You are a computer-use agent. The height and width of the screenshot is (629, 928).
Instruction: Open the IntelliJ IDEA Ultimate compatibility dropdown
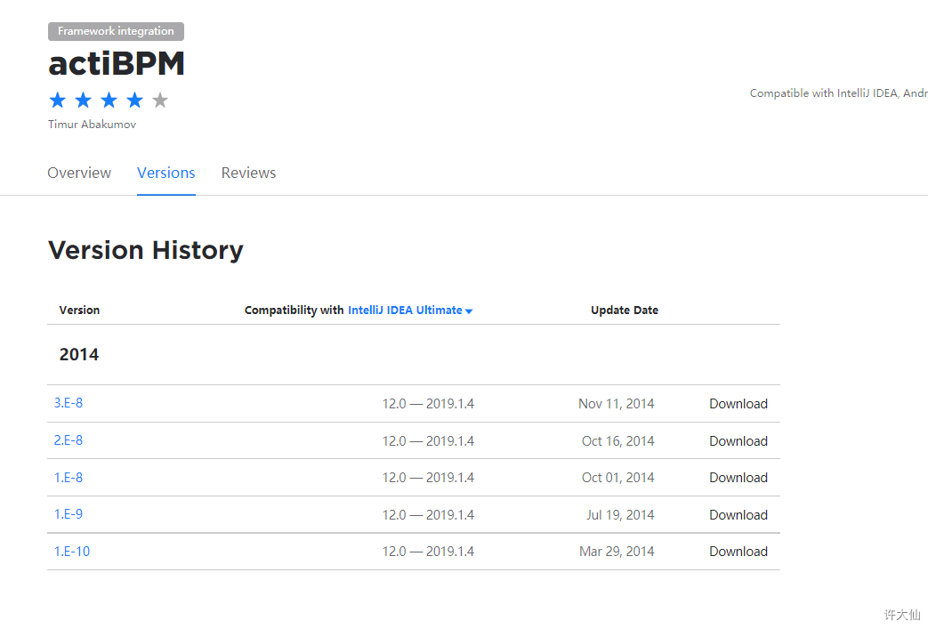click(410, 310)
